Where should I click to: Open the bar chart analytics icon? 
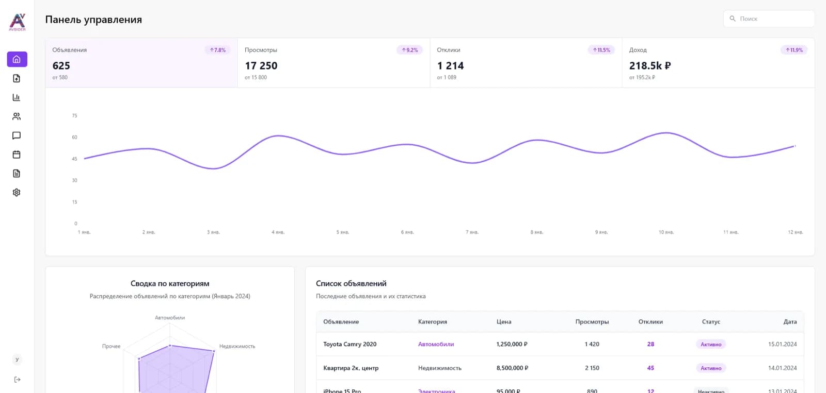[17, 97]
